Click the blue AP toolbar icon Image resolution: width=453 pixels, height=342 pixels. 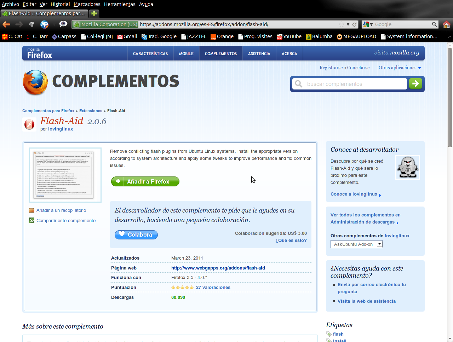45,24
